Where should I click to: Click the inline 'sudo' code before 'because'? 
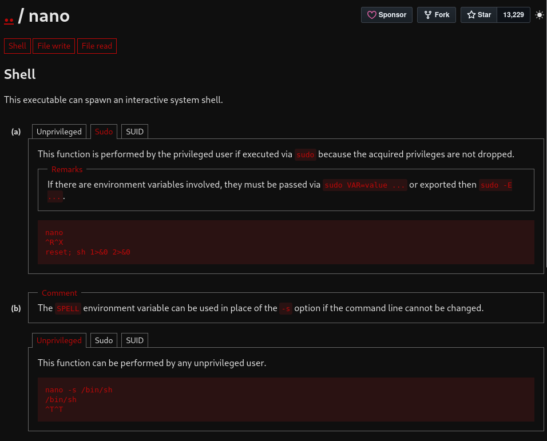(x=305, y=154)
